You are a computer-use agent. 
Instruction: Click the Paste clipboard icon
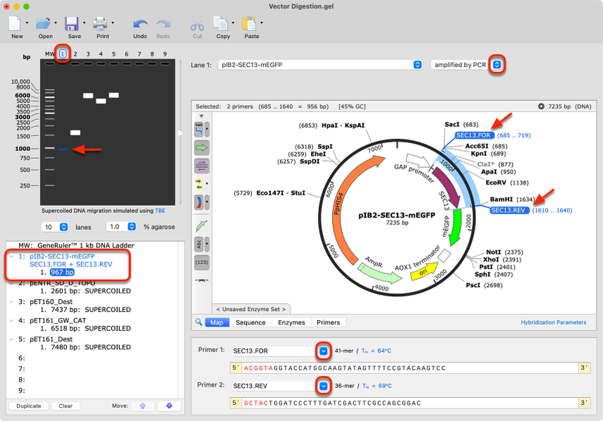[249, 24]
